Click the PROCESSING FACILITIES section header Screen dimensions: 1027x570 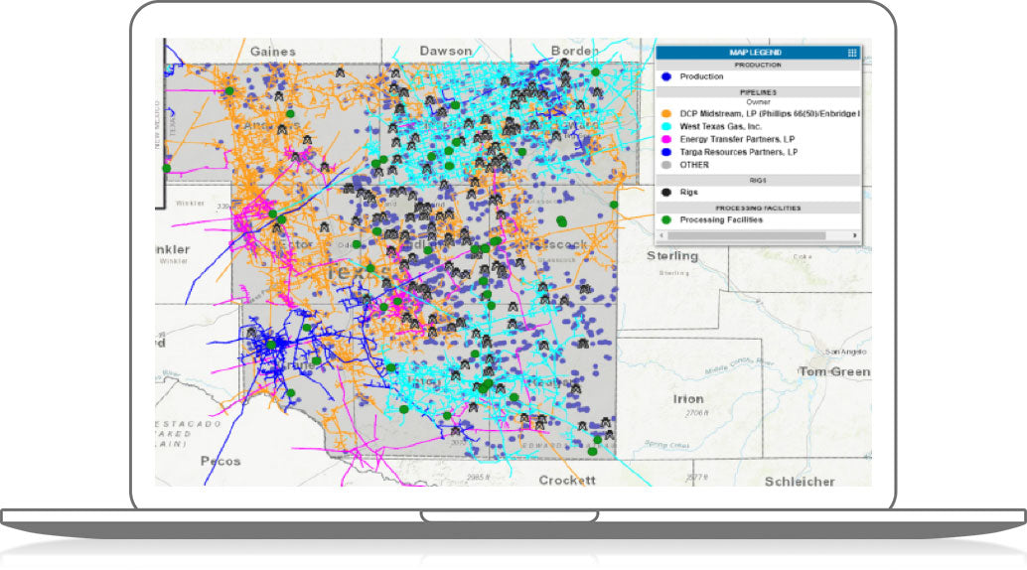coord(758,208)
